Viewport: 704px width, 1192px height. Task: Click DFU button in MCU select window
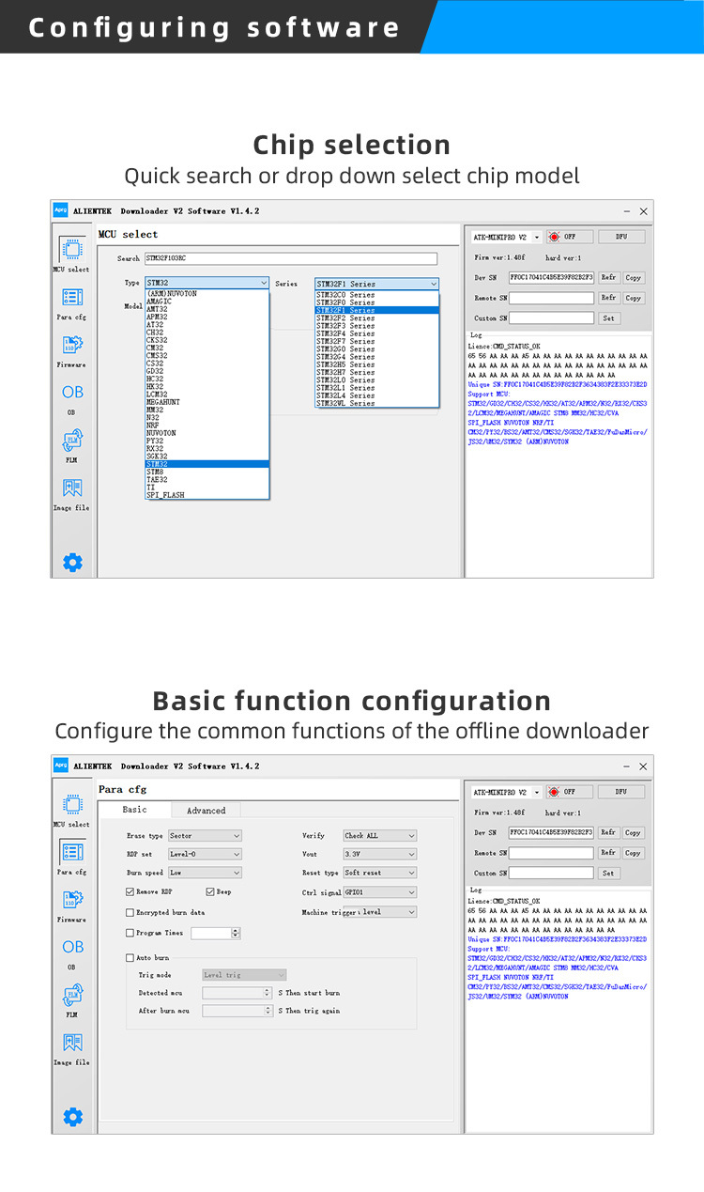(x=621, y=237)
